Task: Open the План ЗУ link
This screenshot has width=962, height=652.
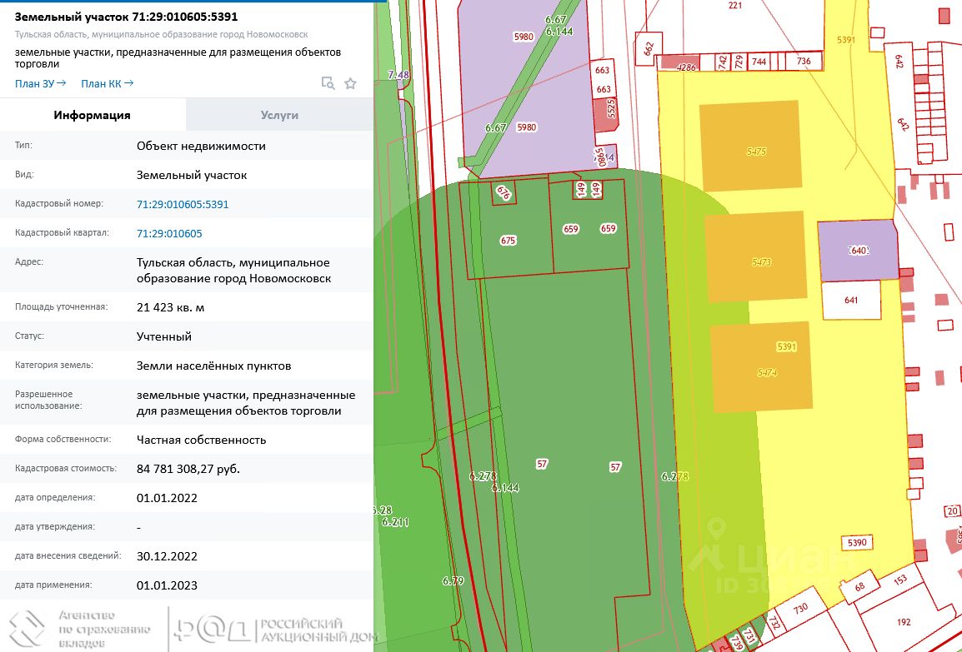Action: point(41,83)
